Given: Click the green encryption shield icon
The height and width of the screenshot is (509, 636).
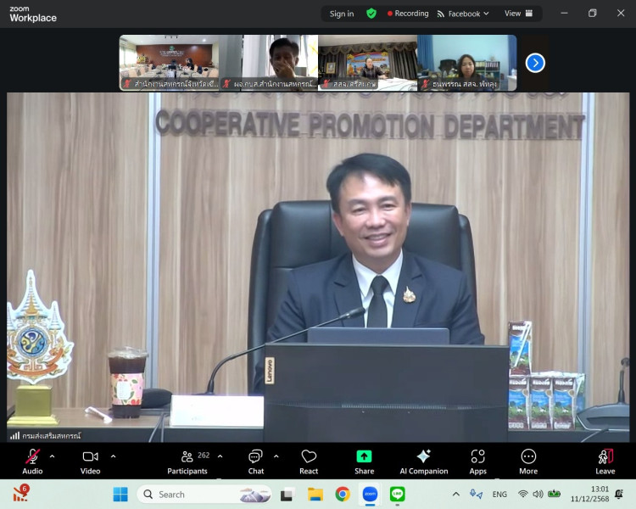Looking at the screenshot, I should 371,14.
